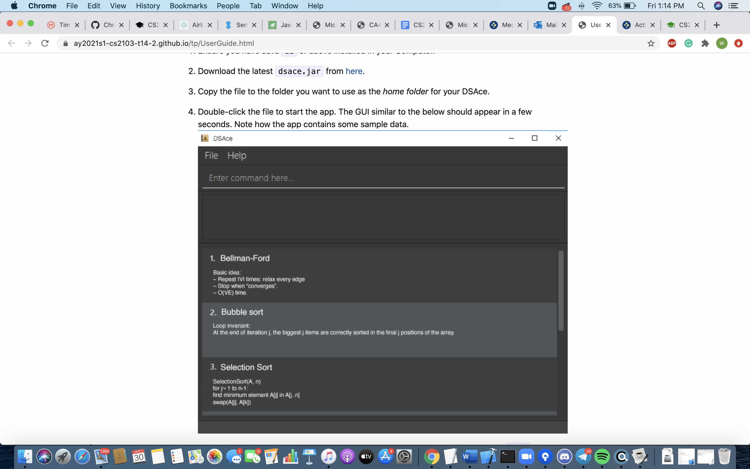This screenshot has height=469, width=750.
Task: Click the macOS Spotlight search icon
Action: (x=701, y=5)
